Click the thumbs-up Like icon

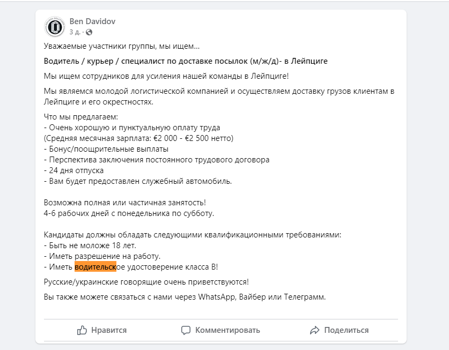(82, 330)
